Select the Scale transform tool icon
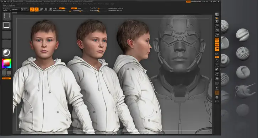 46,9
